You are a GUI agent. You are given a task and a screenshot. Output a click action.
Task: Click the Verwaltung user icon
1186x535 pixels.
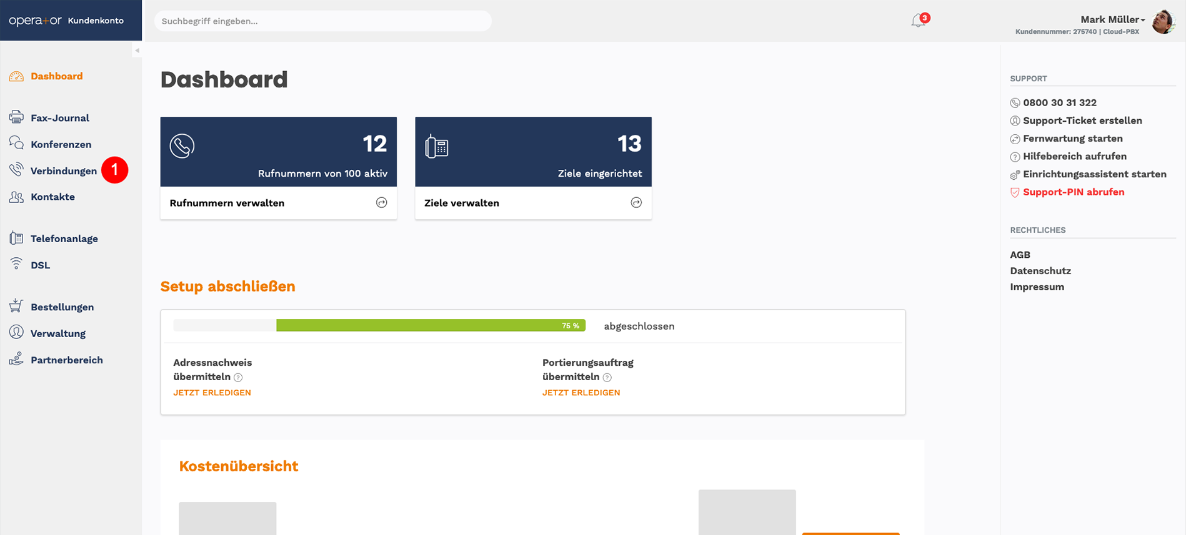[x=16, y=332]
